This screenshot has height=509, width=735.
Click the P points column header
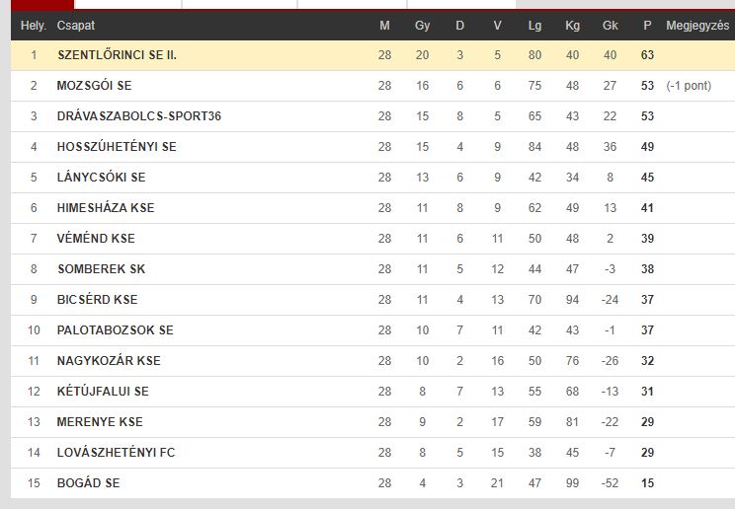tap(647, 26)
